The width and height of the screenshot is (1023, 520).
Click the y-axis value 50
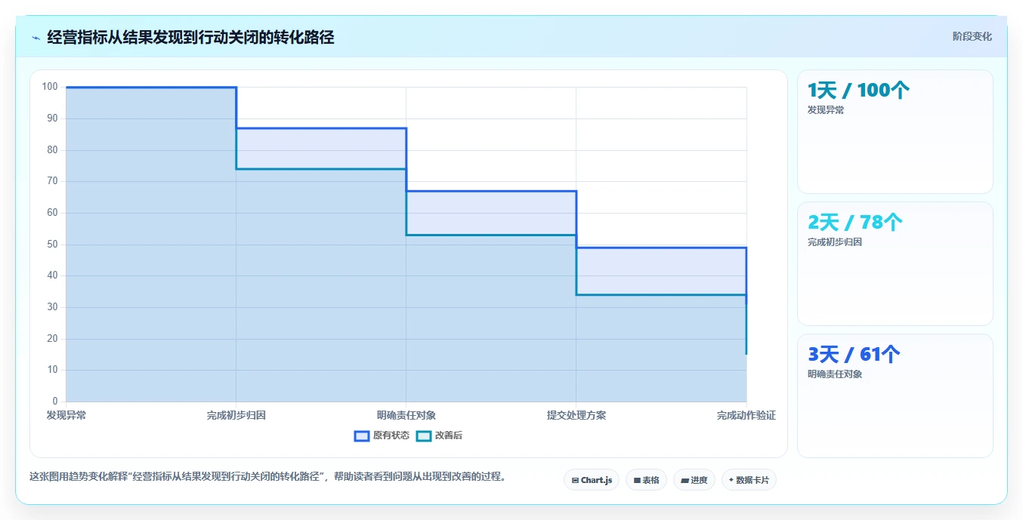pos(52,244)
